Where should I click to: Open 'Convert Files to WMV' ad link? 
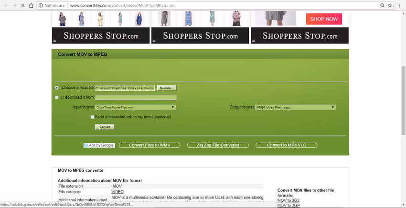[150, 145]
